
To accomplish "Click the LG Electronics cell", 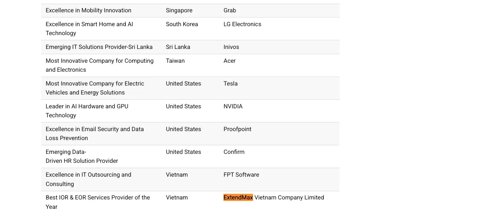I will point(242,24).
